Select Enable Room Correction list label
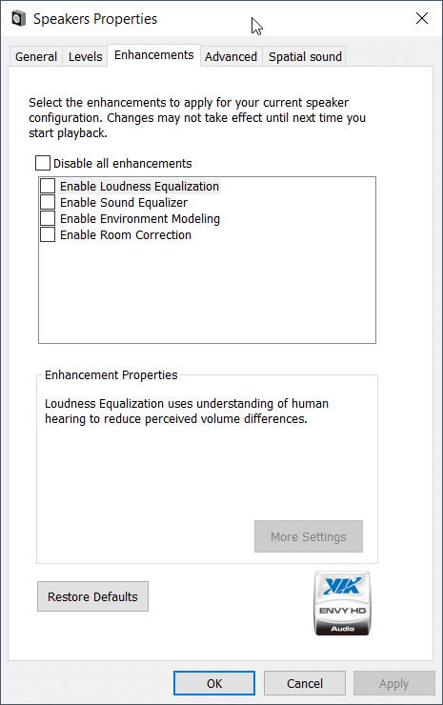 tap(126, 234)
